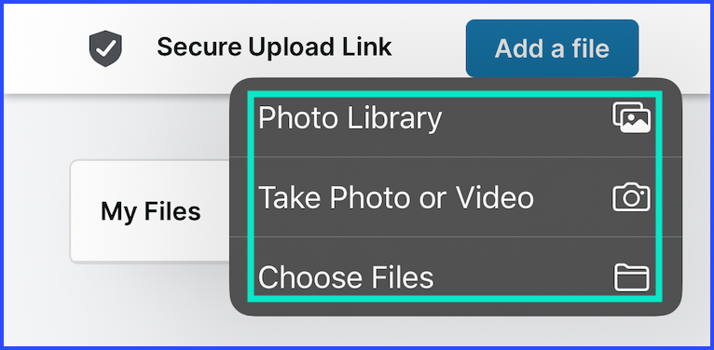Collapse the file source popup via Add a file

[x=552, y=48]
